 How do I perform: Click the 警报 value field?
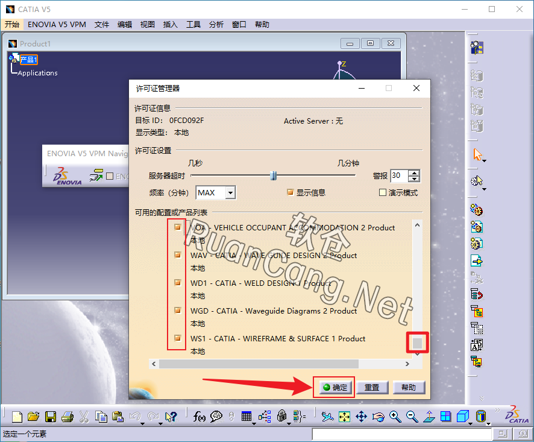coord(398,175)
